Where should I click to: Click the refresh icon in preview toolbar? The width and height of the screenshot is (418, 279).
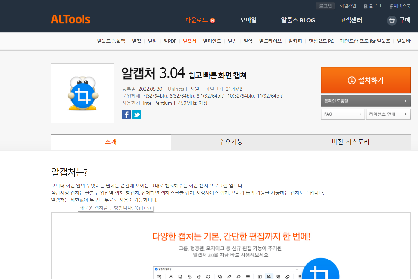(x=208, y=277)
